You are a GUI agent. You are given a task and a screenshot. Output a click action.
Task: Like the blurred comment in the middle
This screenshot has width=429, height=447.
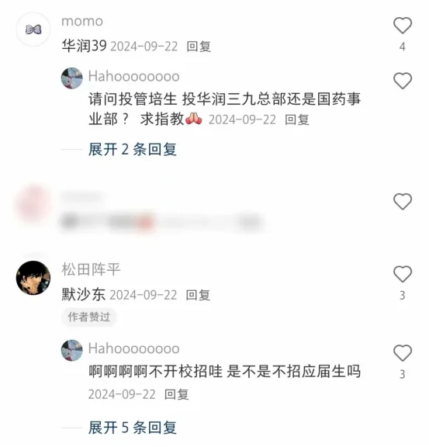402,202
